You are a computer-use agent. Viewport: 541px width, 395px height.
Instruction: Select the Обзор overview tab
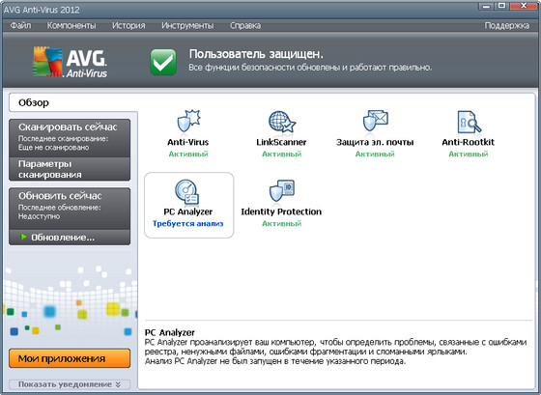coord(73,102)
